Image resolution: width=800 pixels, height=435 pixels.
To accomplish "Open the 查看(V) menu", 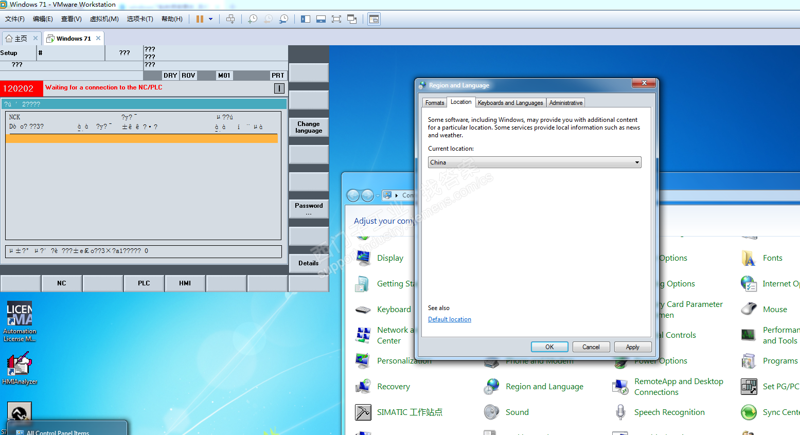I will tap(71, 19).
